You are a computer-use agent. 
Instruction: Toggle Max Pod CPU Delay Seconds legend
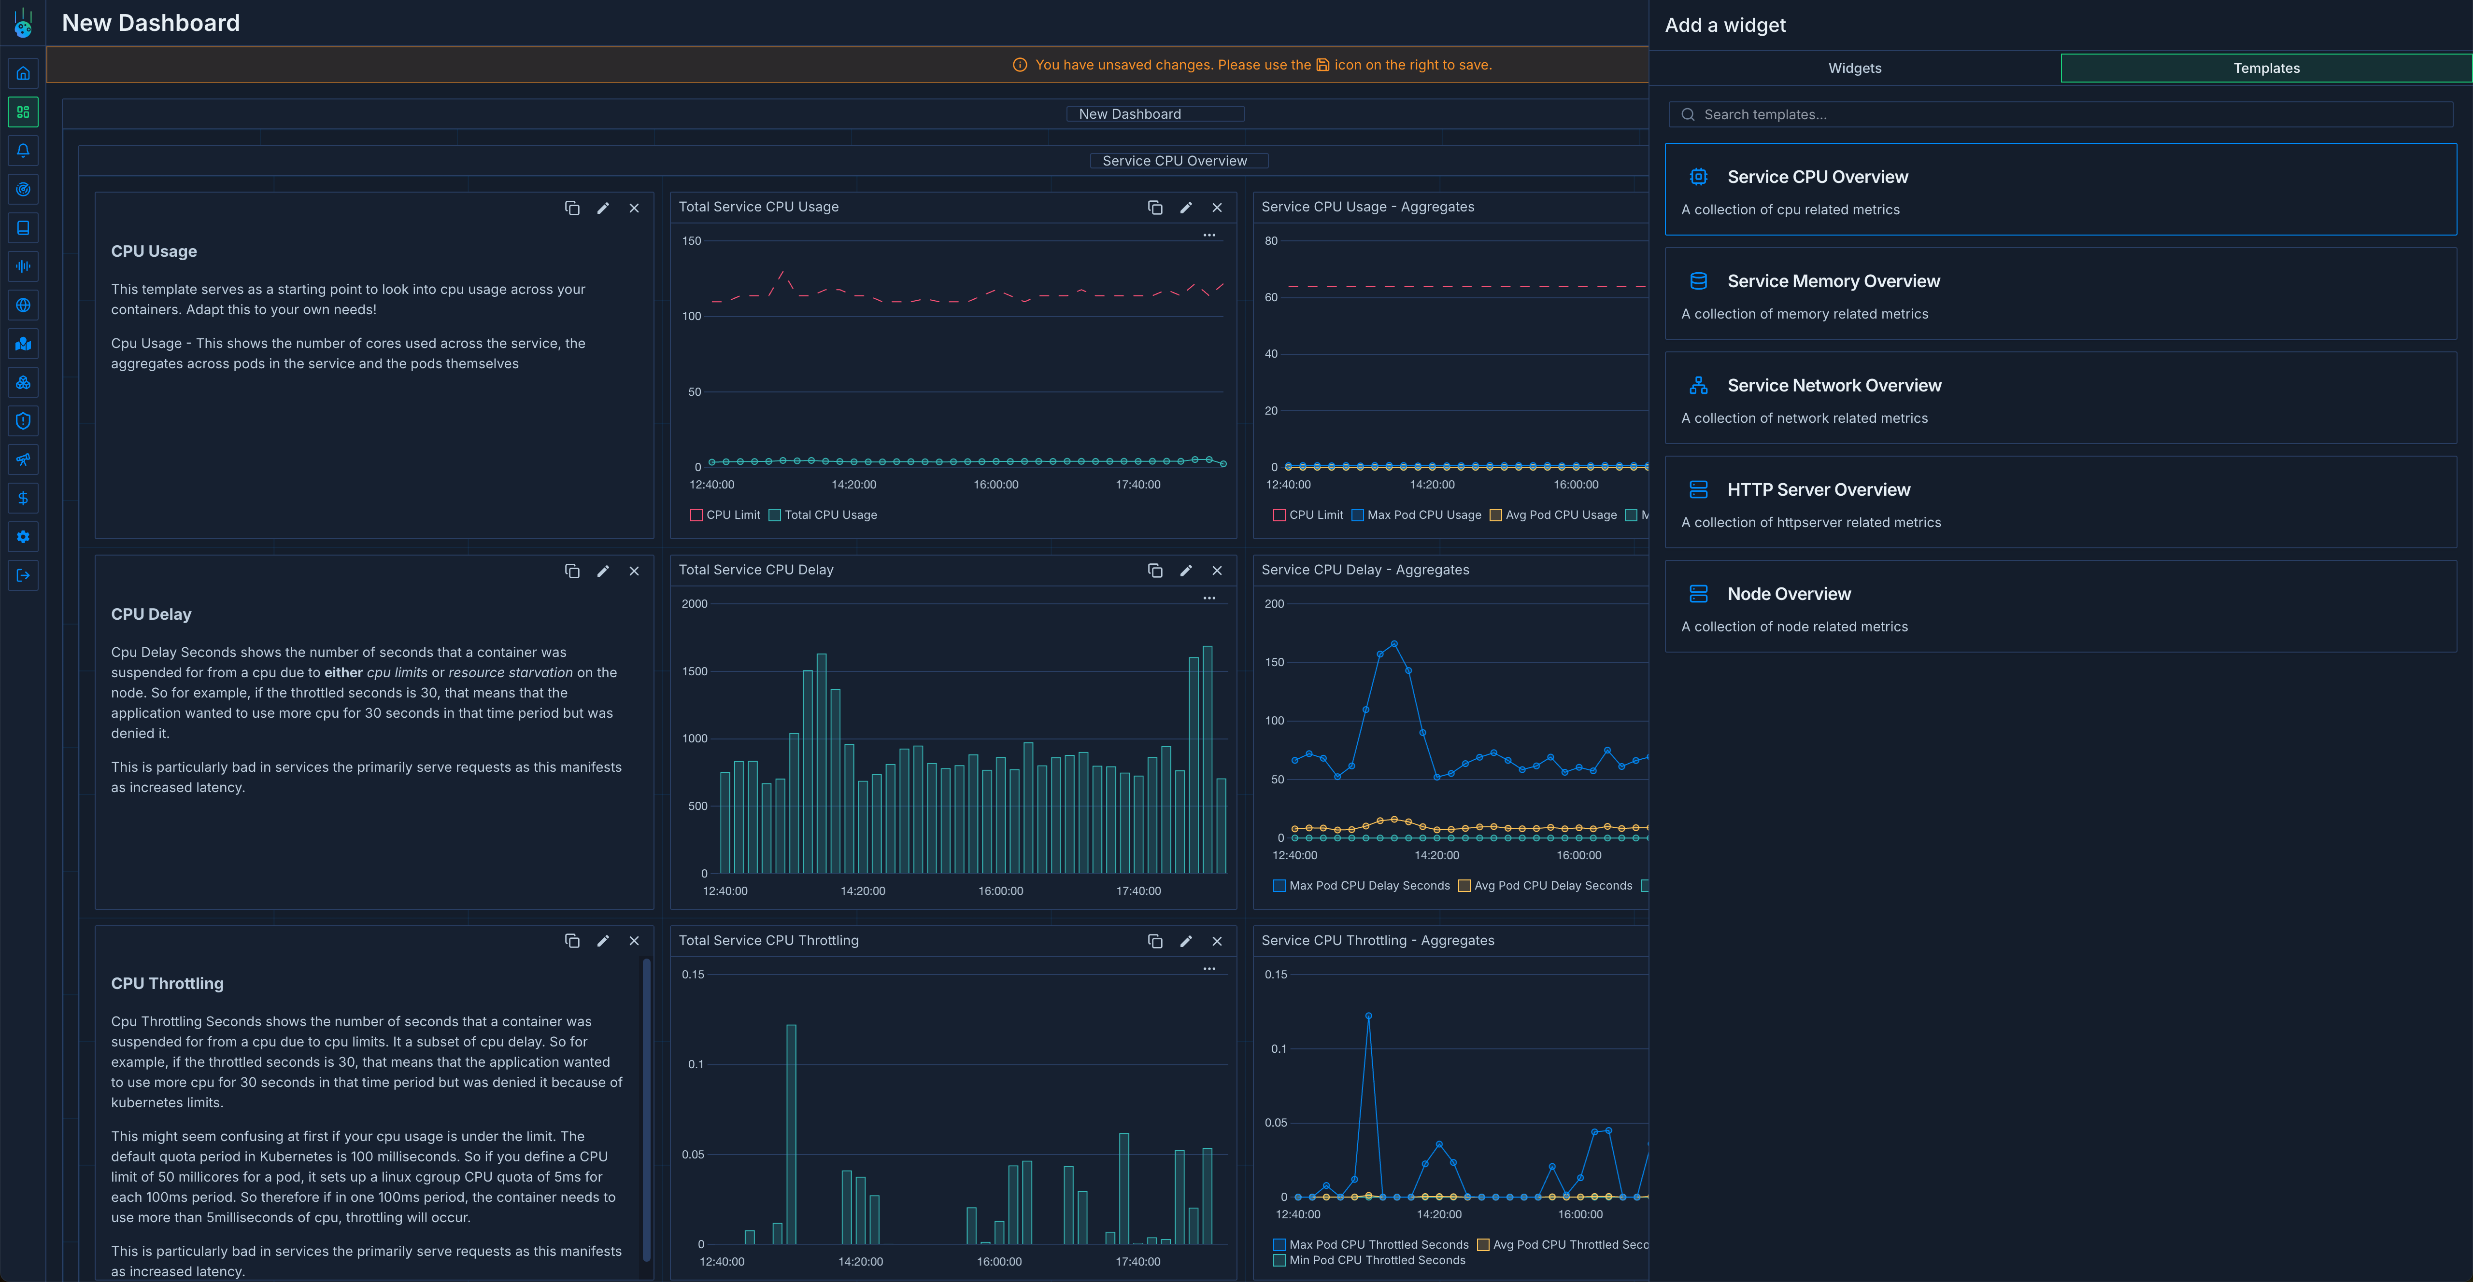click(x=1360, y=886)
